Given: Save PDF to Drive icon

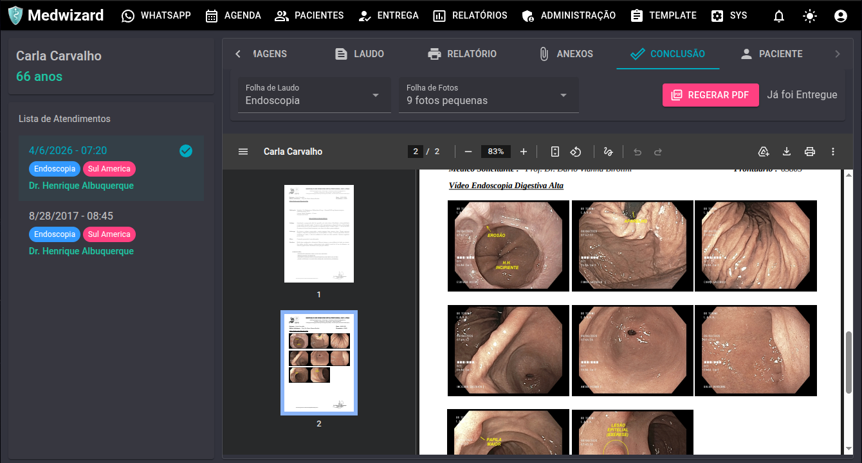Looking at the screenshot, I should tap(764, 152).
